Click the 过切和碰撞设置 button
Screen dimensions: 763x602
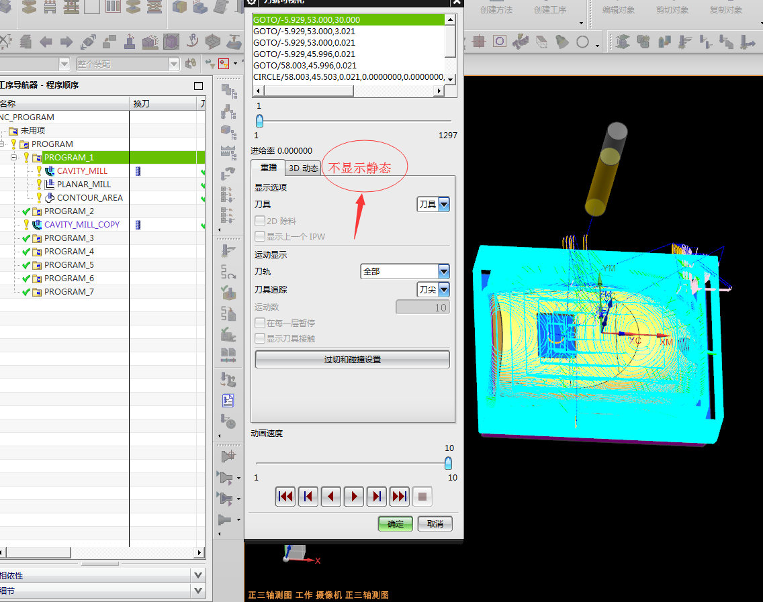point(352,360)
